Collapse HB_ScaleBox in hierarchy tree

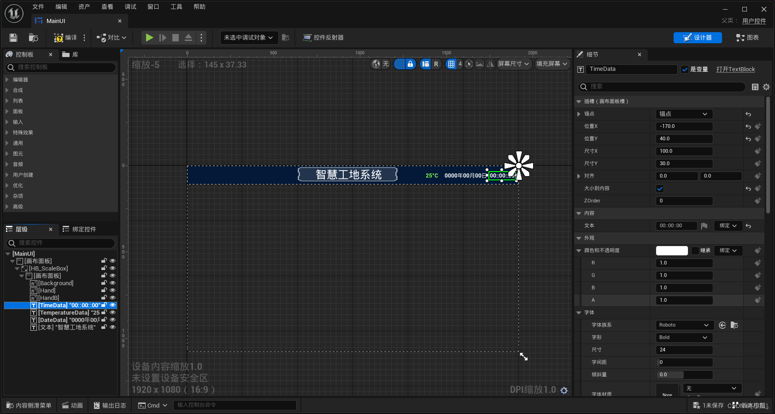coord(17,268)
